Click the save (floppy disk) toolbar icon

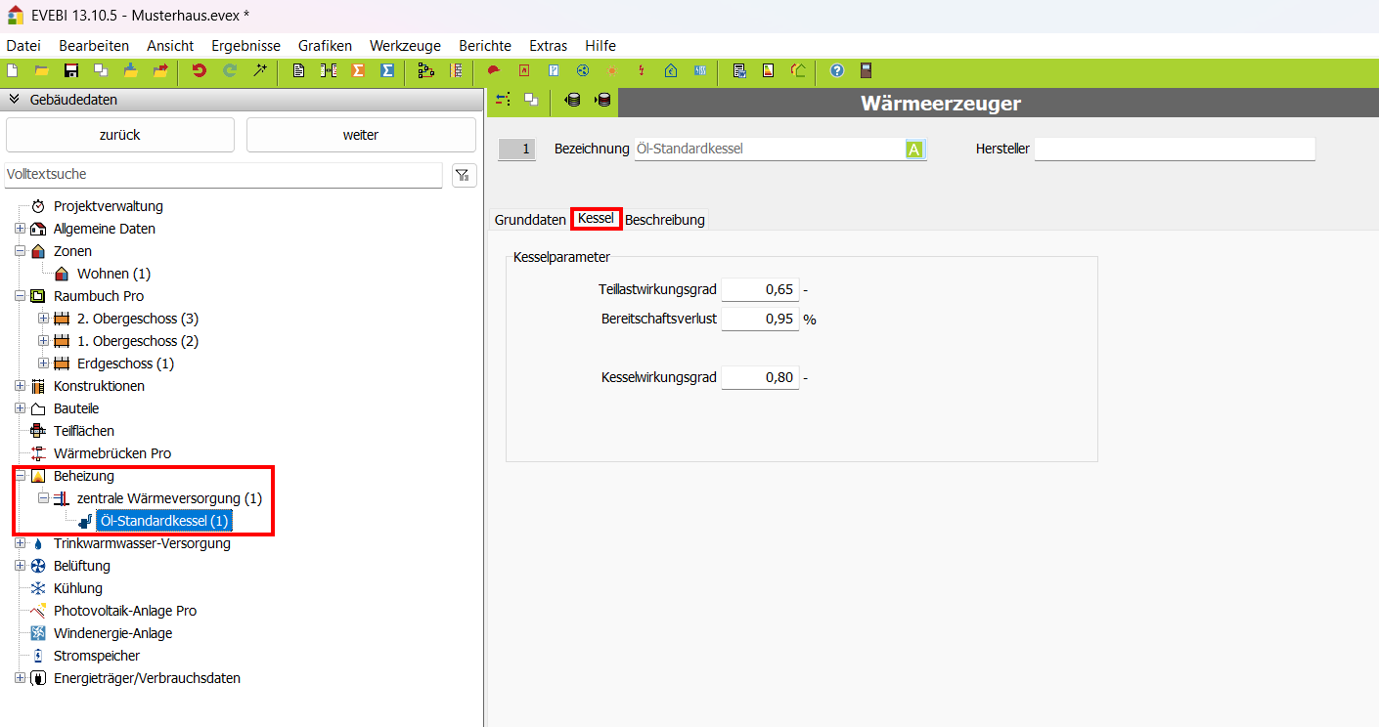point(70,70)
